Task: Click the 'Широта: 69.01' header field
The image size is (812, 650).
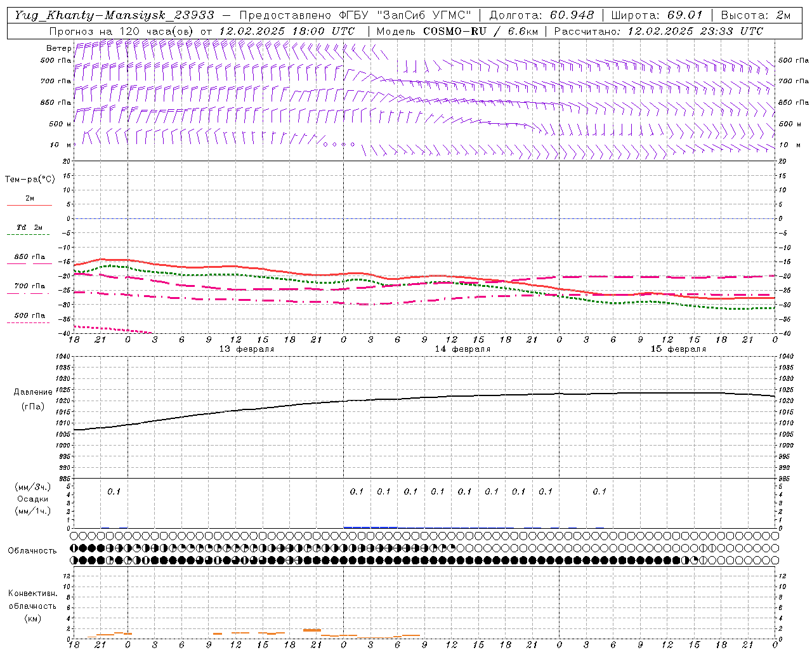Action: tap(657, 15)
